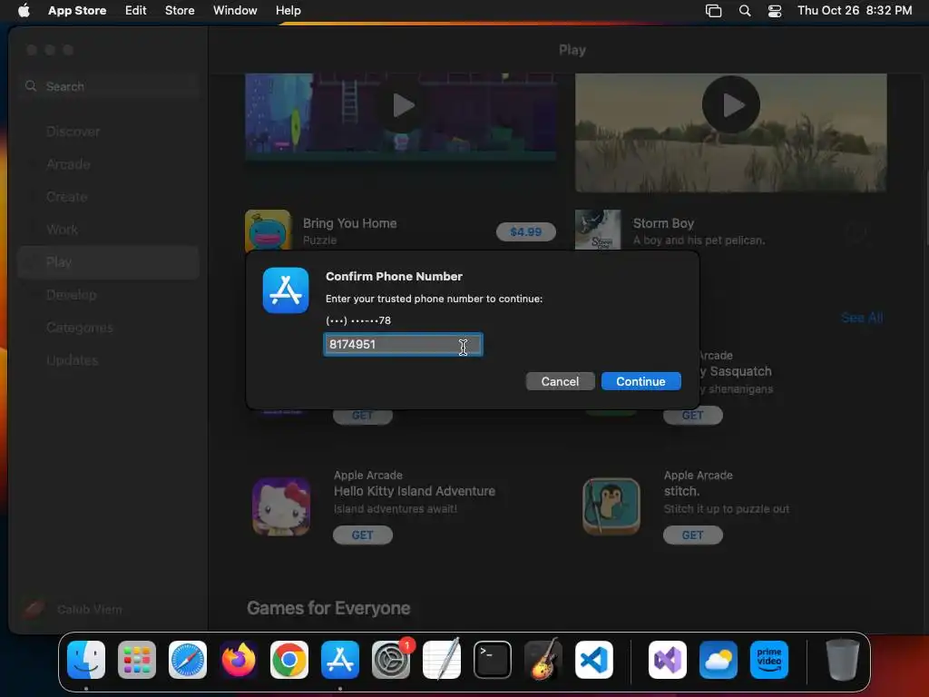The height and width of the screenshot is (697, 929).
Task: Open Google Chrome from the Dock
Action: 289,660
